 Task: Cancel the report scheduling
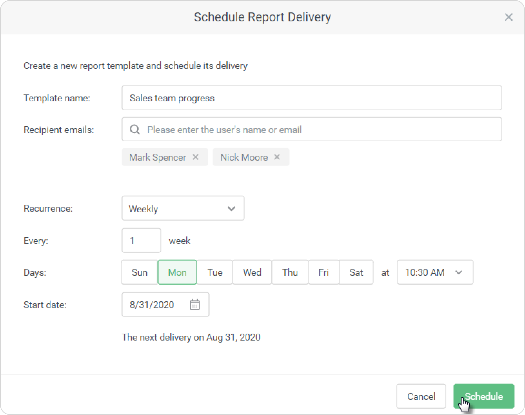click(421, 396)
